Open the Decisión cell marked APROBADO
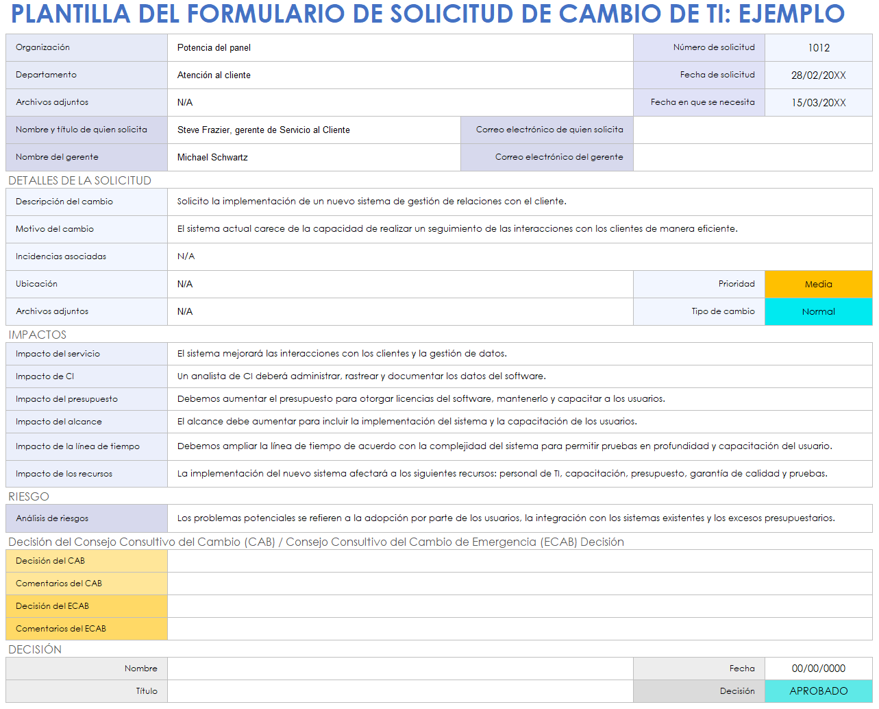 click(x=818, y=691)
